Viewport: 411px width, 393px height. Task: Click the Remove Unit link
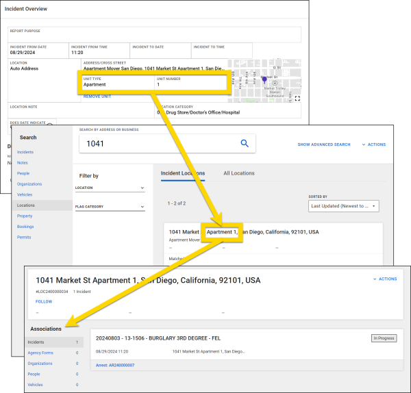pos(97,97)
